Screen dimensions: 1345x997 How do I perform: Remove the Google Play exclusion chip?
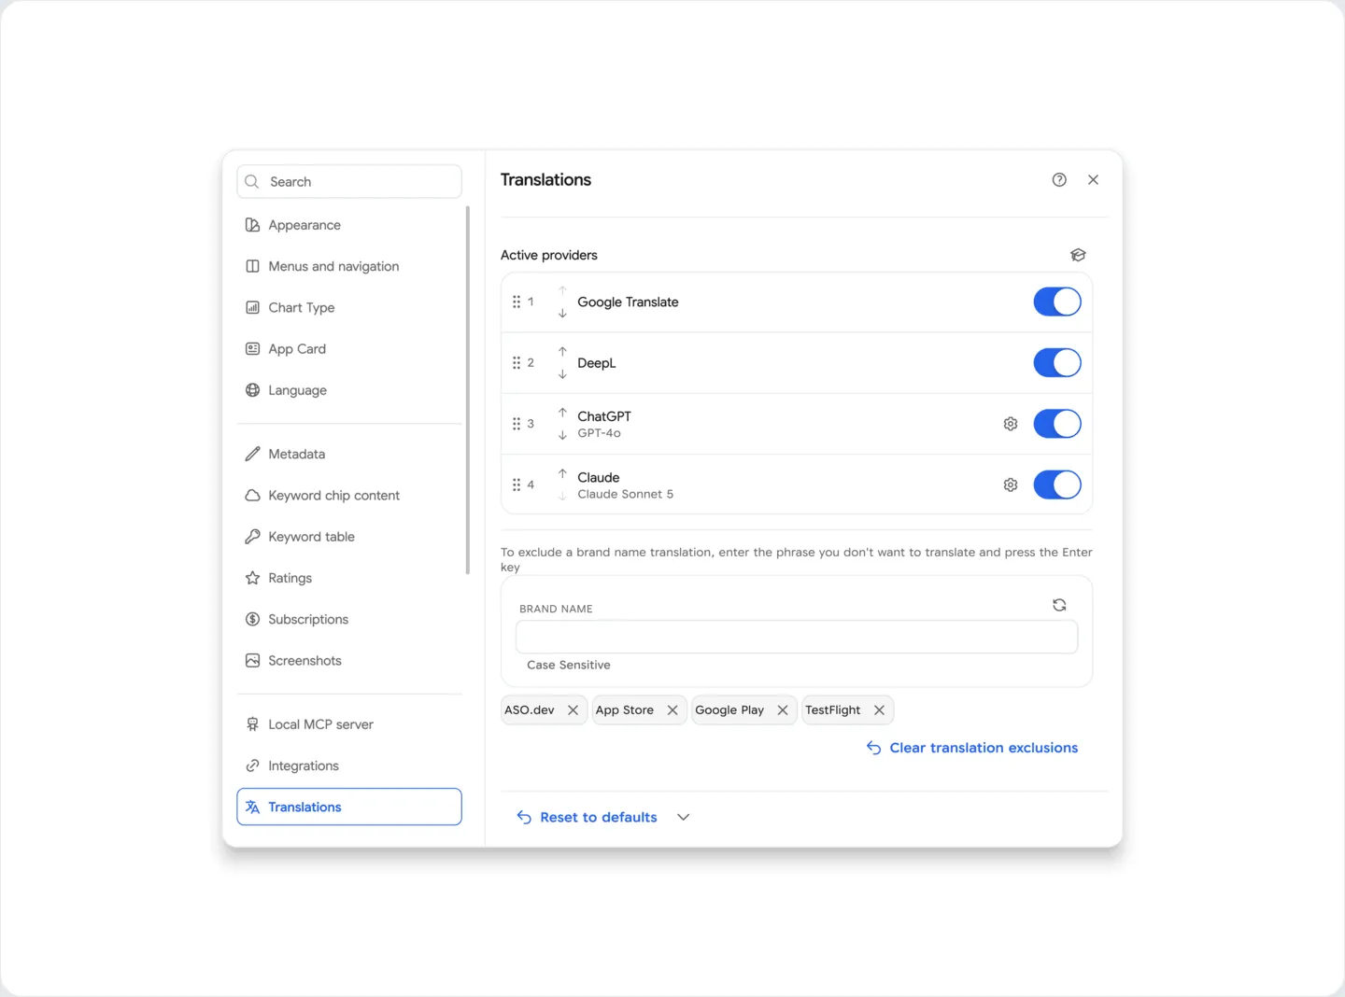[x=783, y=710]
